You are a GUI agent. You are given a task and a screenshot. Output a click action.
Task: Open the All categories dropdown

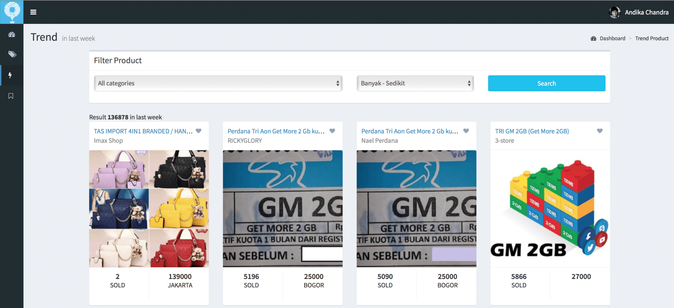coord(218,83)
